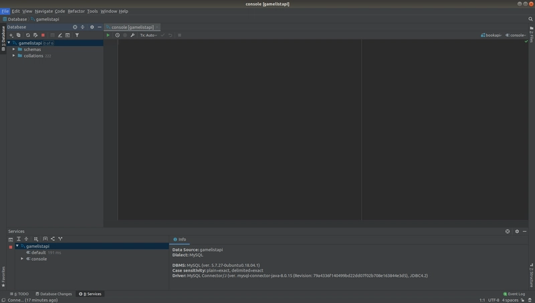Image resolution: width=535 pixels, height=303 pixels.
Task: Collapse gamelistapi node in Database tree
Action: pos(9,43)
